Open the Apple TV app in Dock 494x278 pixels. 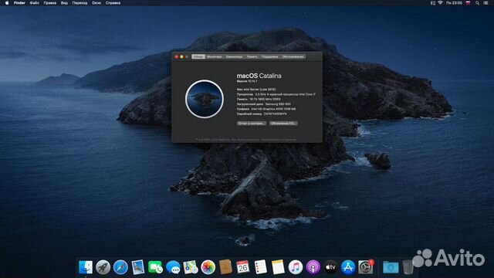point(330,267)
